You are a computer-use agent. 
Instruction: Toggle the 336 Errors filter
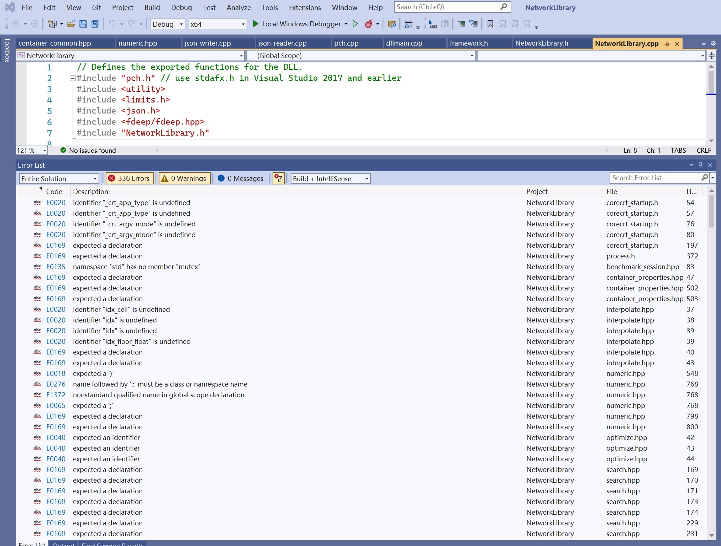[130, 178]
